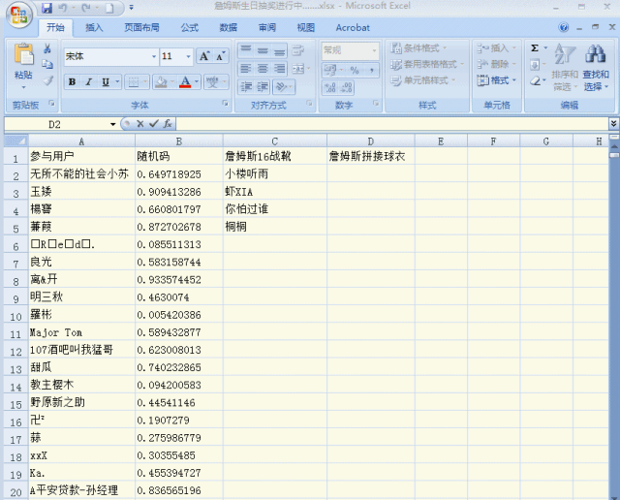
Task: Apply fill color bucket
Action: (161, 82)
